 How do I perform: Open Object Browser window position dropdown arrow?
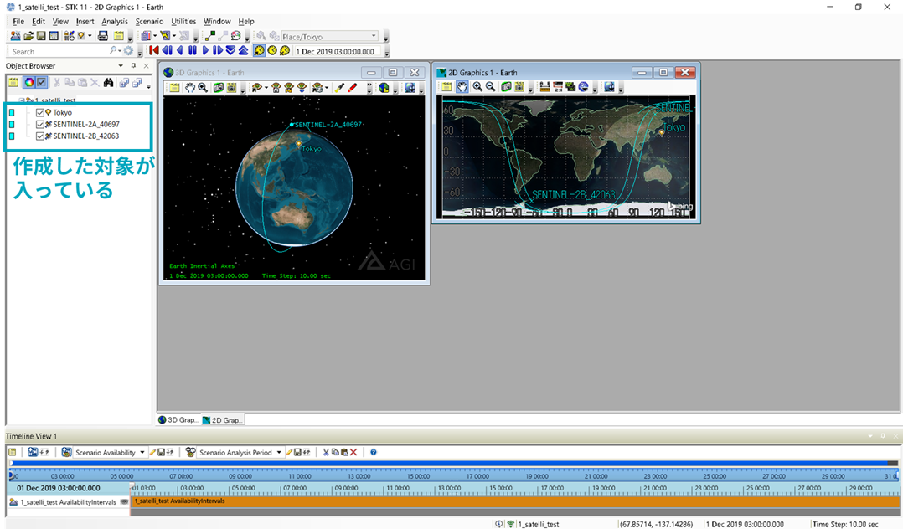pyautogui.click(x=121, y=65)
